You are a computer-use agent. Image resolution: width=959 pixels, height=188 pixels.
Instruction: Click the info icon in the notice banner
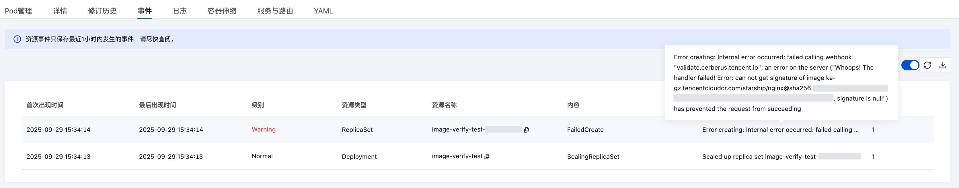pyautogui.click(x=17, y=39)
